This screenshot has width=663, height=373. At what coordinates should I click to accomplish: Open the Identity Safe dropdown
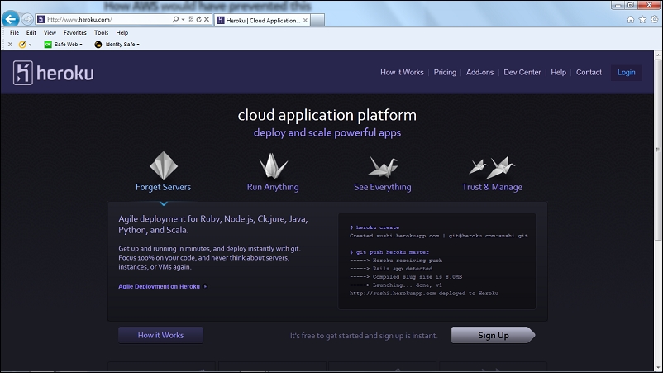117,45
